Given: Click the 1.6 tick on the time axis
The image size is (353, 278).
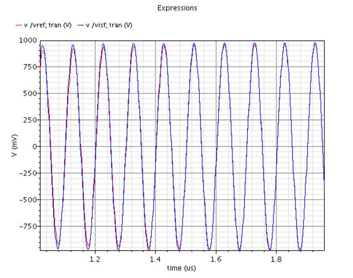Looking at the screenshot, I should pyautogui.click(x=216, y=259).
